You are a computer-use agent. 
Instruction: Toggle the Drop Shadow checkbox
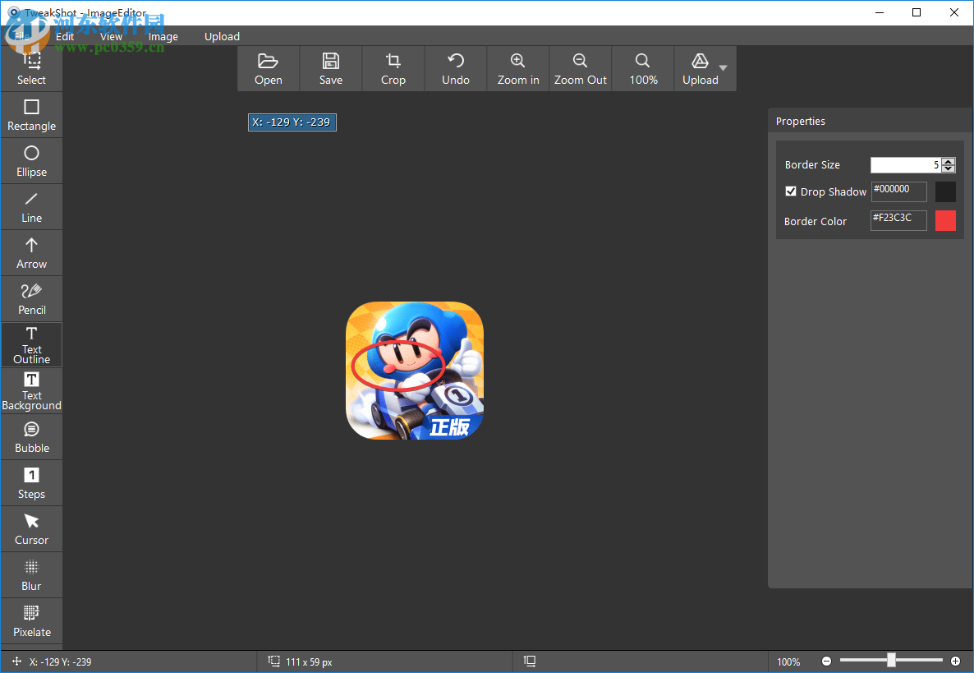791,191
